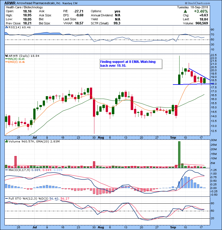The image size is (222, 230).
Task: Click the Full STO %D value 56.27
Action: pos(65,198)
